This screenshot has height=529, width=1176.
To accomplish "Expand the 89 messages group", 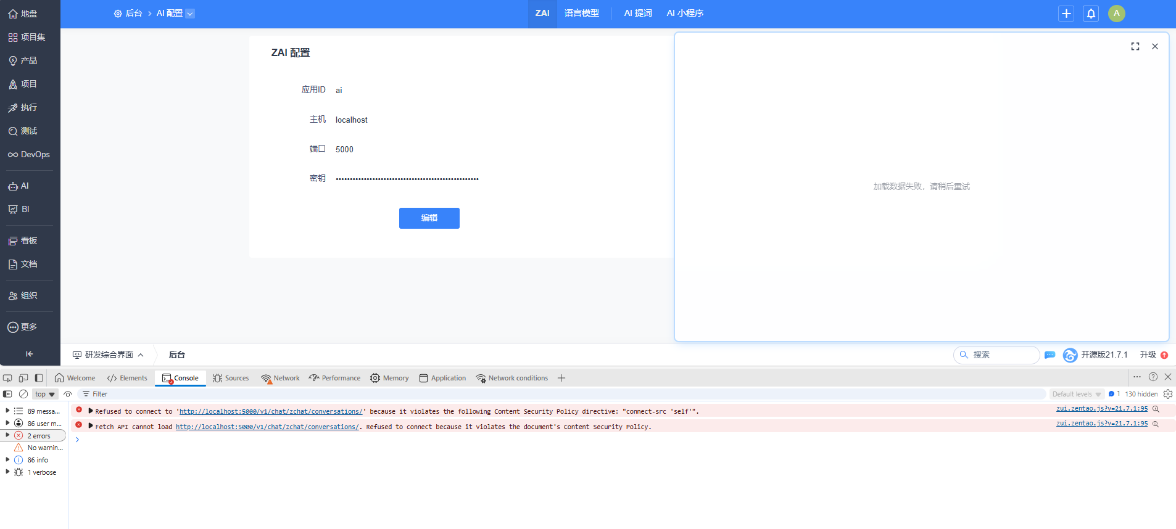I will (x=7, y=411).
